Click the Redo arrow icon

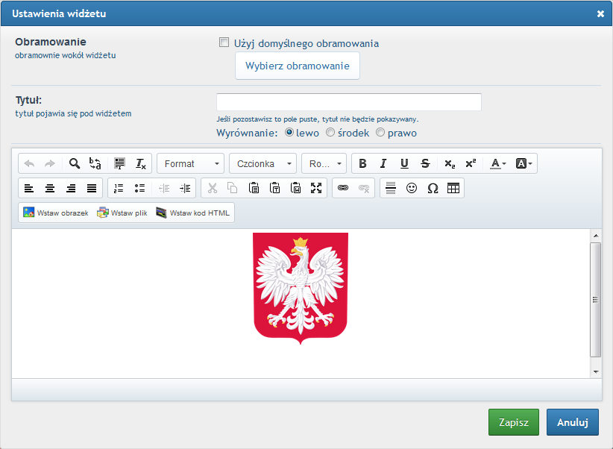coord(50,163)
